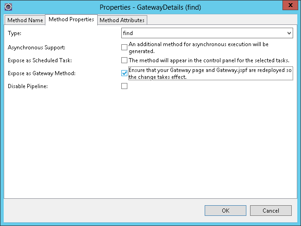The height and width of the screenshot is (226, 301).
Task: Enable the Asynchronous Support checkbox
Action: pyautogui.click(x=124, y=48)
